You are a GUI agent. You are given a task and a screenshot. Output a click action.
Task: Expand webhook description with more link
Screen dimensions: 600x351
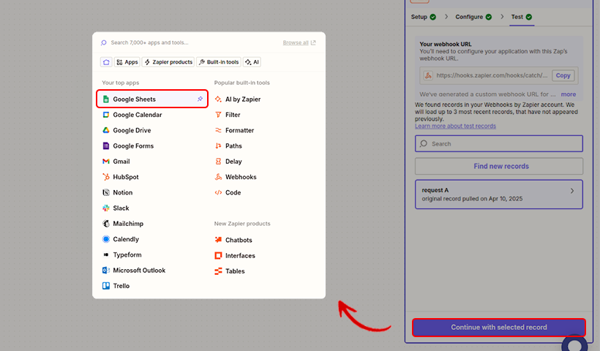click(x=569, y=94)
